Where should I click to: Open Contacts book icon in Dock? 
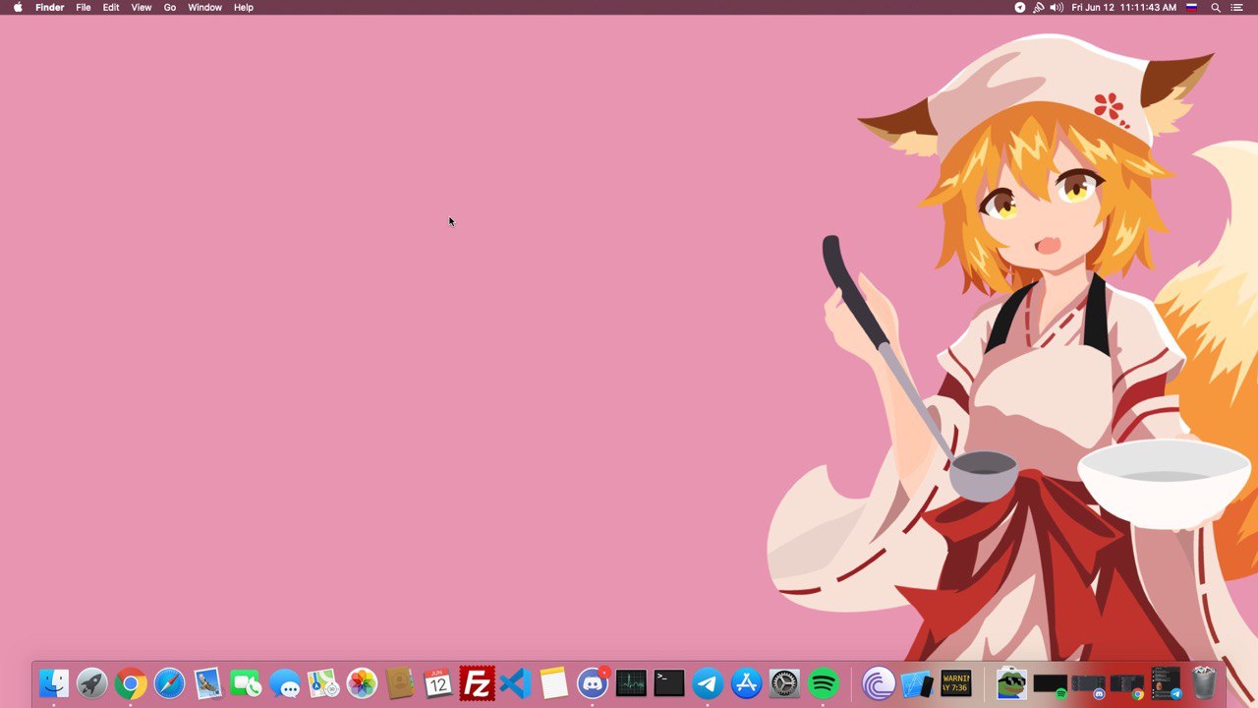[400, 682]
